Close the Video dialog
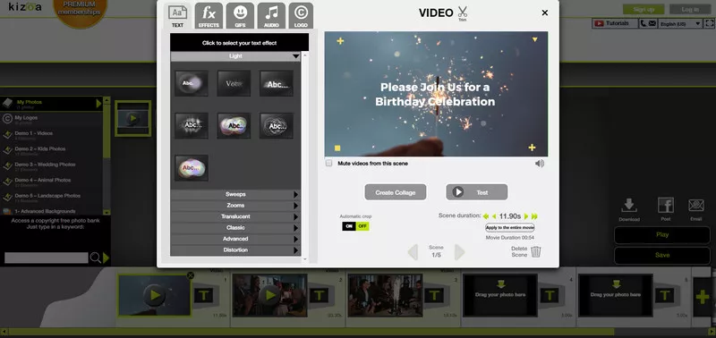The height and width of the screenshot is (338, 716). pos(545,13)
